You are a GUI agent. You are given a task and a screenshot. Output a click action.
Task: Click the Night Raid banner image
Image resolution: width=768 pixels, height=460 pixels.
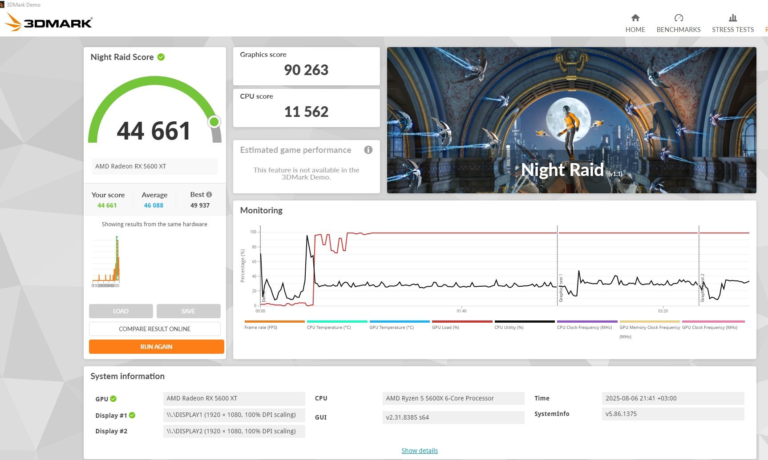(x=571, y=120)
